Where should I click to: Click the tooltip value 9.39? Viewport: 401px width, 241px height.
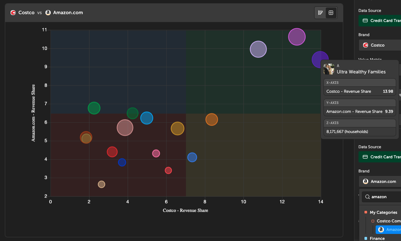click(x=389, y=111)
